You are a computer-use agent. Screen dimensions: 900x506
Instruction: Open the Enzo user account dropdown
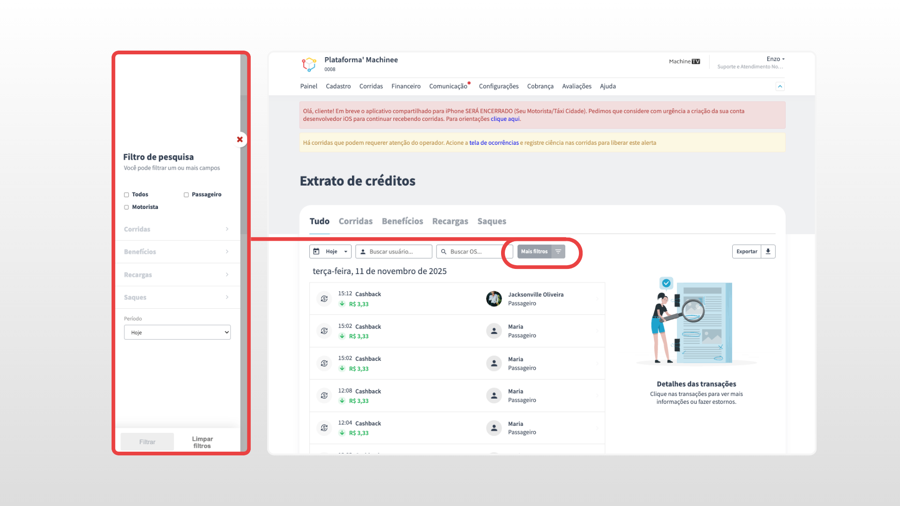click(775, 59)
